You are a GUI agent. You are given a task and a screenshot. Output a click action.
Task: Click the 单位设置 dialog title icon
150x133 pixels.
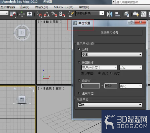coord(75,23)
